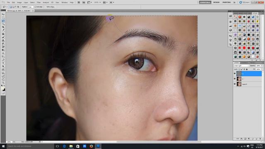This screenshot has width=265, height=149.
Task: Select the Hand tool
Action: pos(3,80)
